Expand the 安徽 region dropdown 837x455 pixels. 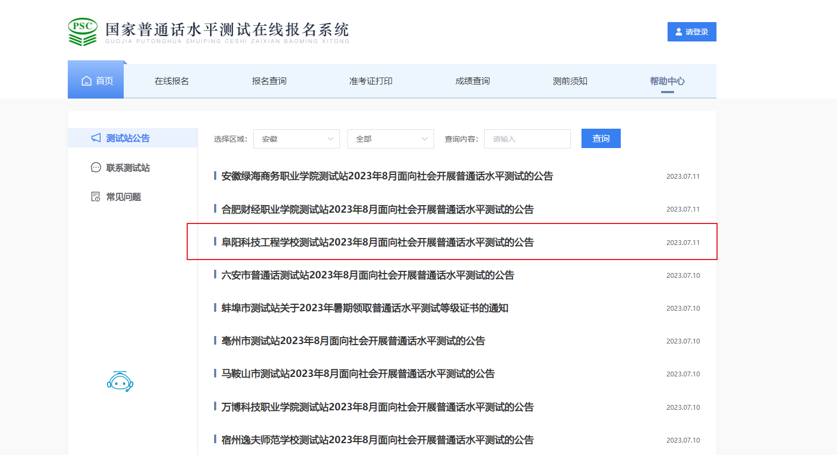tap(296, 139)
